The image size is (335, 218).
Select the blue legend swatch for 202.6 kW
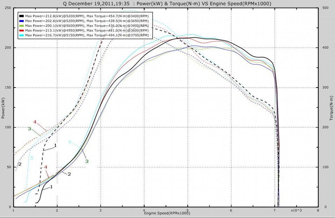[x=22, y=21]
